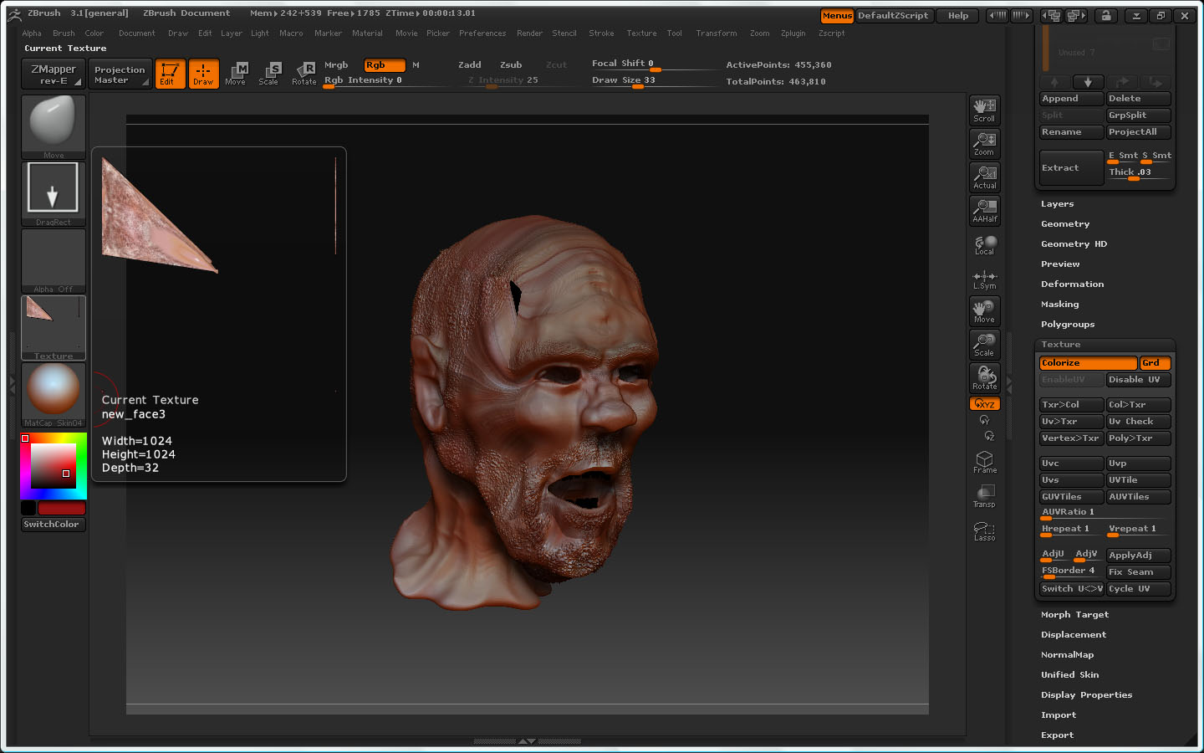Open Projection Master
The width and height of the screenshot is (1204, 753).
point(120,74)
